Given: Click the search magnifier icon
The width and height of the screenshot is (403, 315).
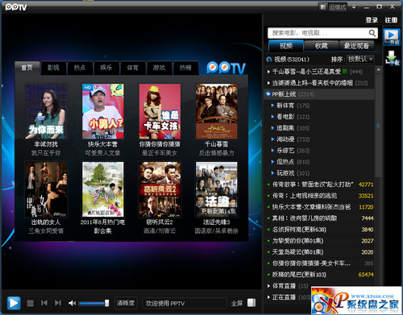Looking at the screenshot, I should [x=372, y=33].
